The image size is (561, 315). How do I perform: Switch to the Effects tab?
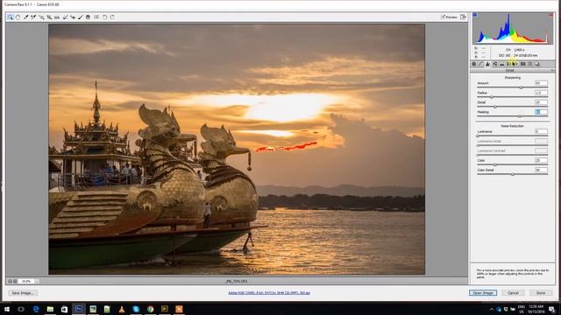516,64
